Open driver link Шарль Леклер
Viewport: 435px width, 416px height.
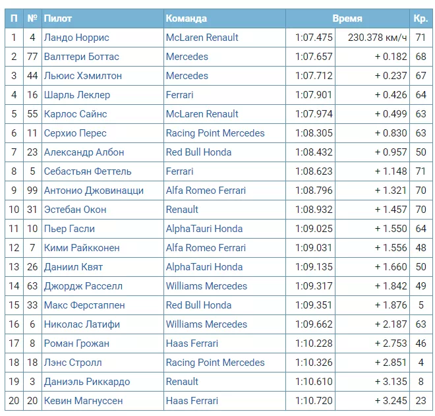click(x=77, y=95)
